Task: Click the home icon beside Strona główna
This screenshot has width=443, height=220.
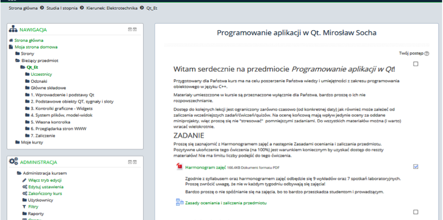Action: pos(11,40)
